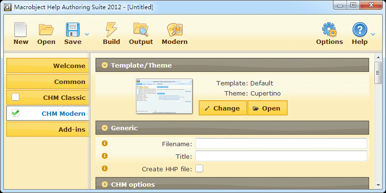Switch to the Common tab
386x193 pixels.
(47, 82)
